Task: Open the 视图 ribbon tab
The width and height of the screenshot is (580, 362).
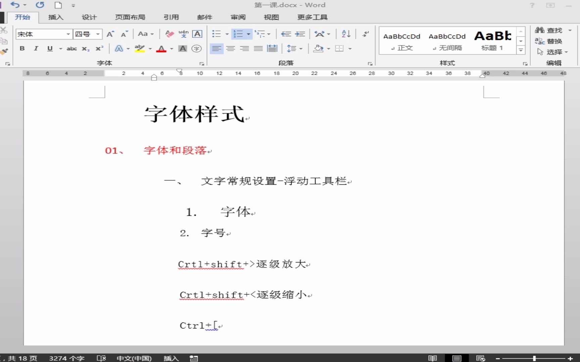Action: click(271, 17)
